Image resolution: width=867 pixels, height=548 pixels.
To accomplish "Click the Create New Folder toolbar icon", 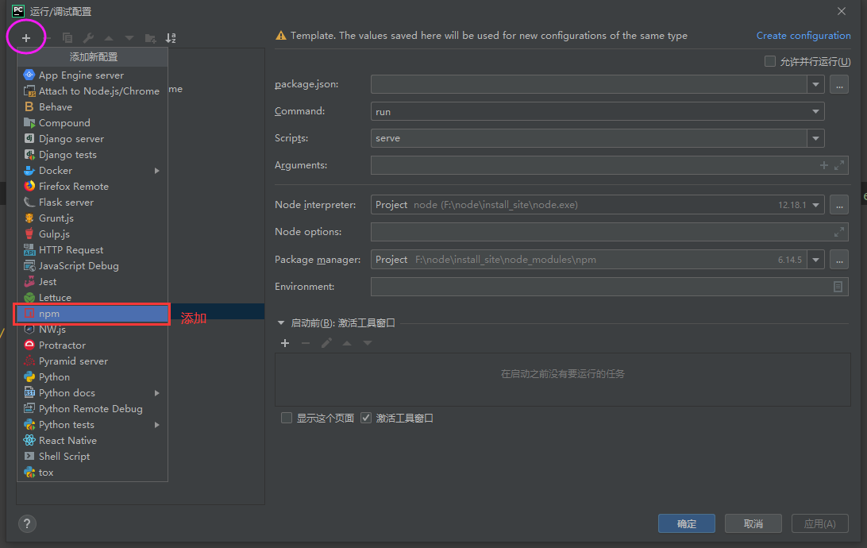I will tap(150, 37).
